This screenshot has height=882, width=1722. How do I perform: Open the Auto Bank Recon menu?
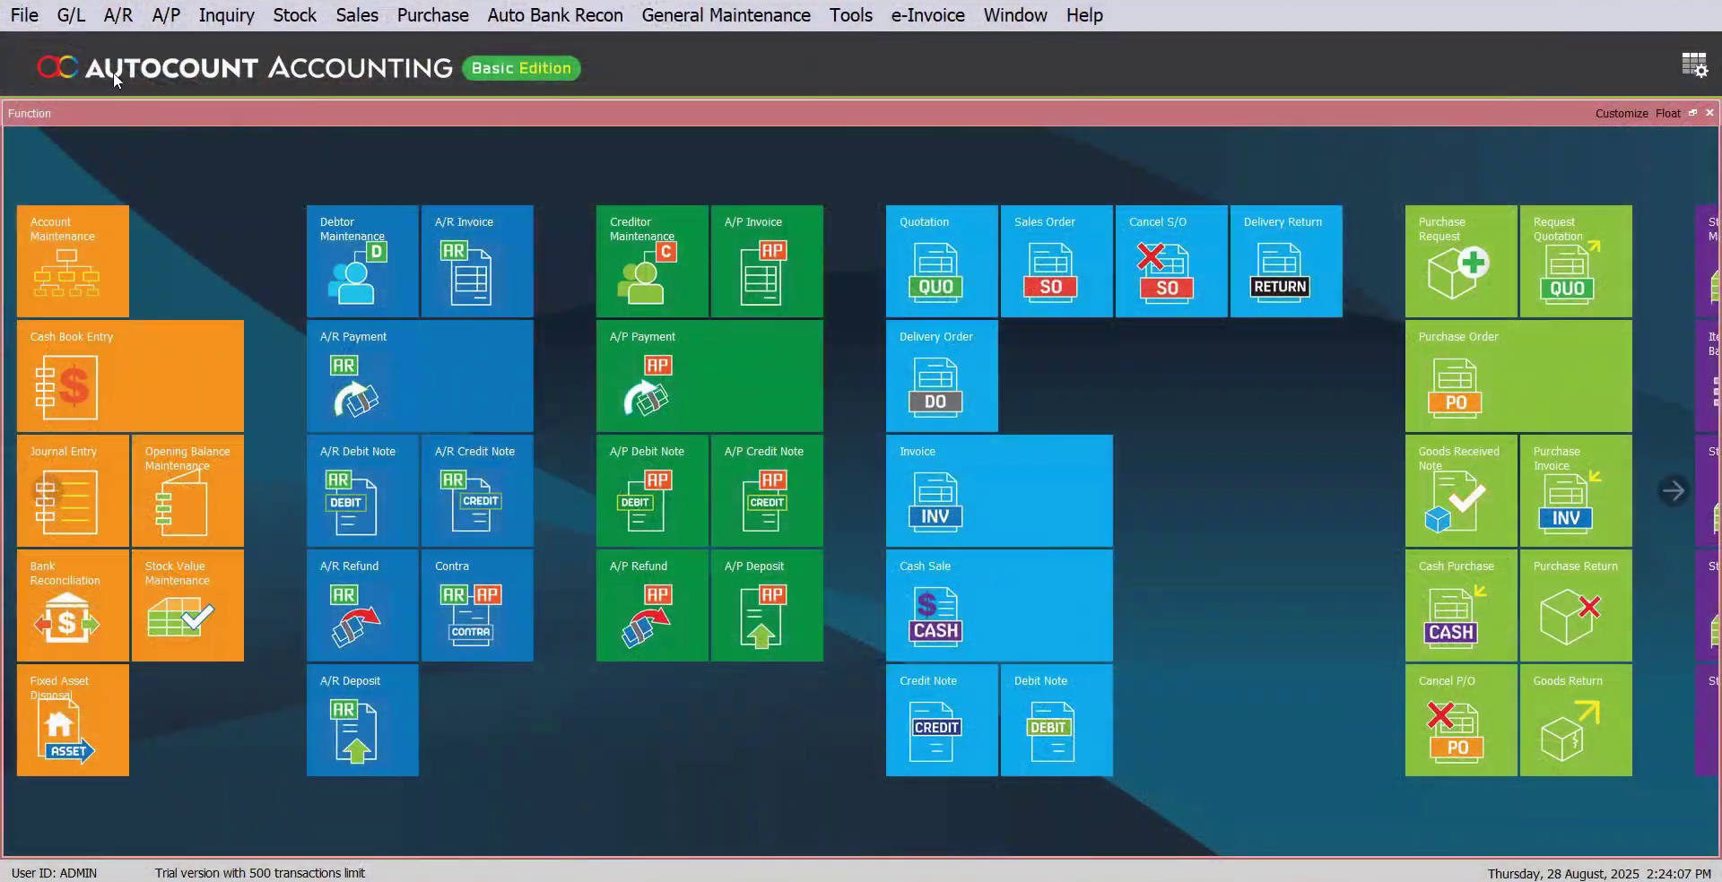(x=555, y=15)
